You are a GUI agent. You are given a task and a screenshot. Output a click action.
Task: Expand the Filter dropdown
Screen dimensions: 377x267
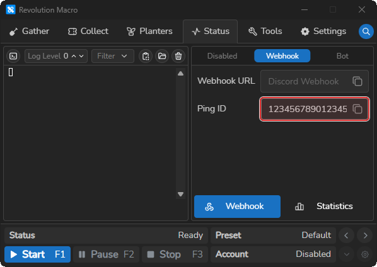113,56
